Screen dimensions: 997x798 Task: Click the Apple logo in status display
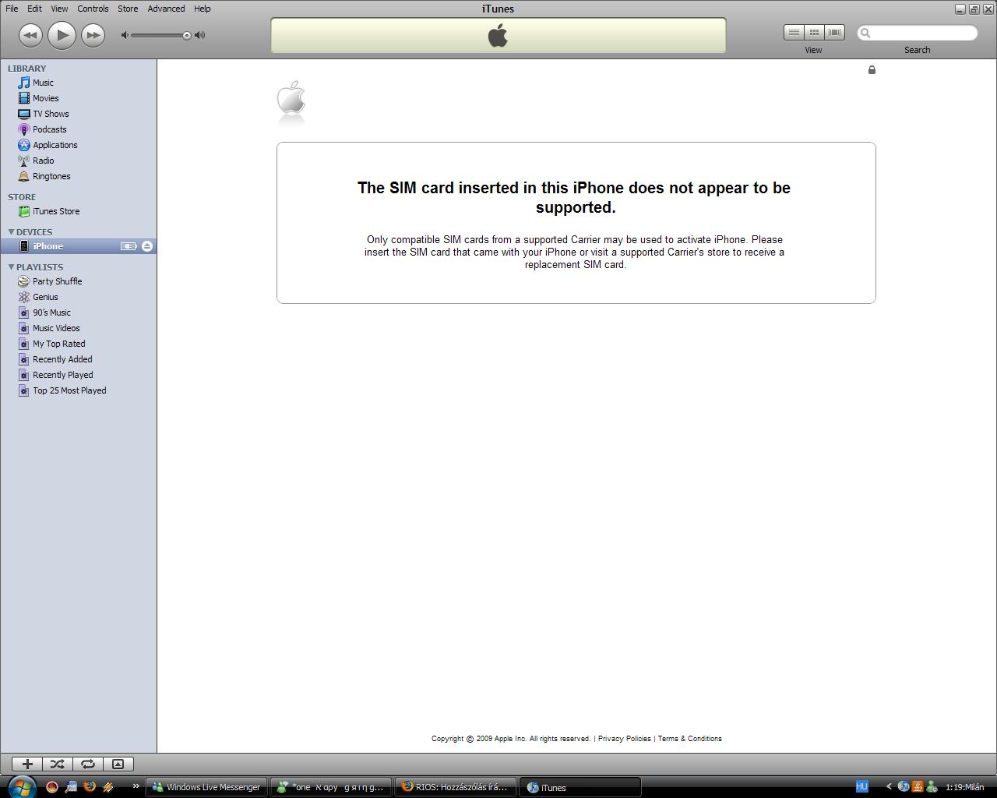tap(498, 35)
